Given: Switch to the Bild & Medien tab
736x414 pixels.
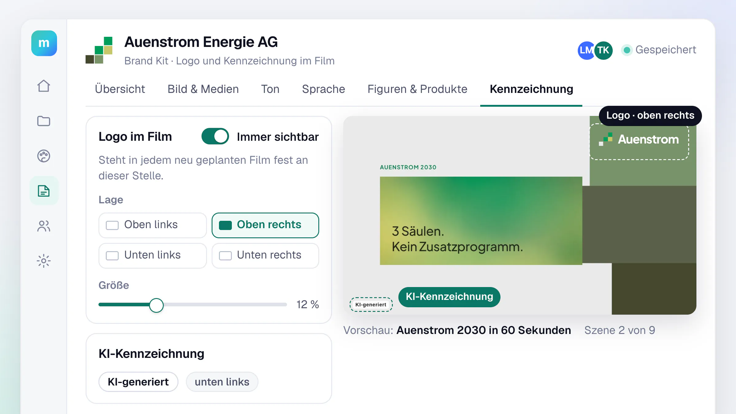Looking at the screenshot, I should [x=203, y=89].
